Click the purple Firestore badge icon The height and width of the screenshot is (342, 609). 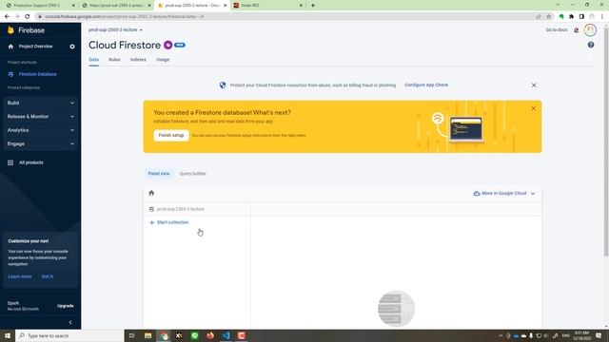click(167, 45)
